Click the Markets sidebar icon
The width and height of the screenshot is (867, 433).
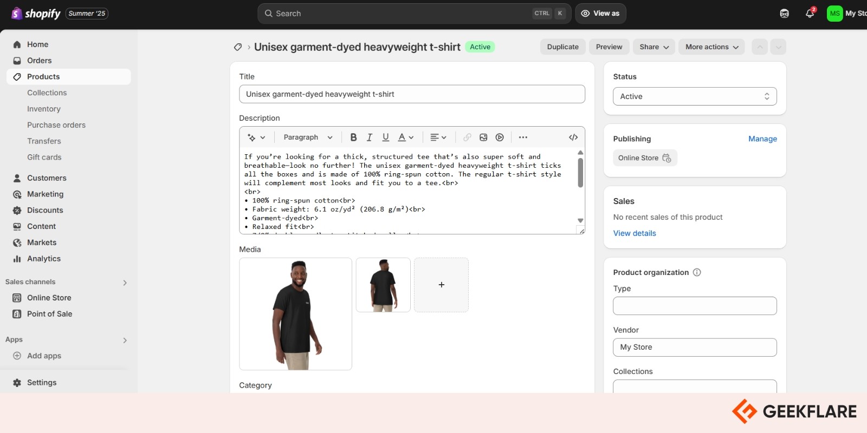tap(17, 243)
